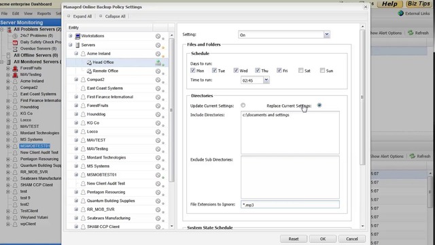Screen dimensions: 435x245
Task: Uncheck the Tue day checkbox
Action: (x=215, y=70)
